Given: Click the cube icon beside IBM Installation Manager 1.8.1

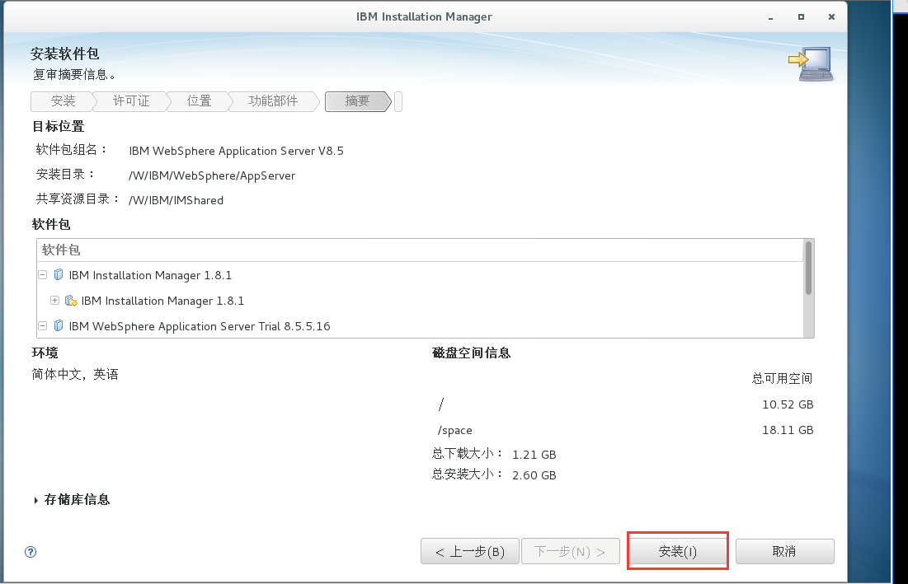Looking at the screenshot, I should (58, 274).
